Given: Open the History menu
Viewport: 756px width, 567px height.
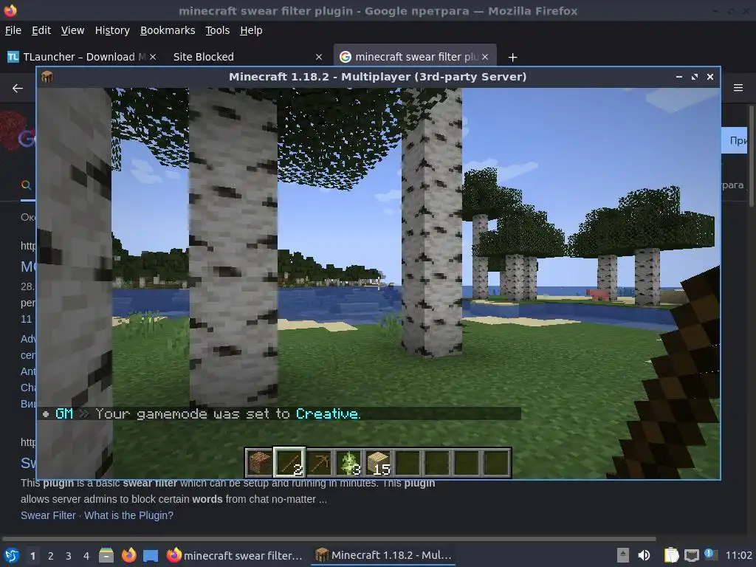Looking at the screenshot, I should click(x=112, y=30).
